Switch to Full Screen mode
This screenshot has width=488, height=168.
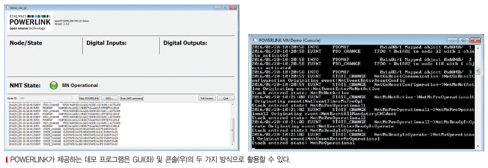(x=207, y=98)
